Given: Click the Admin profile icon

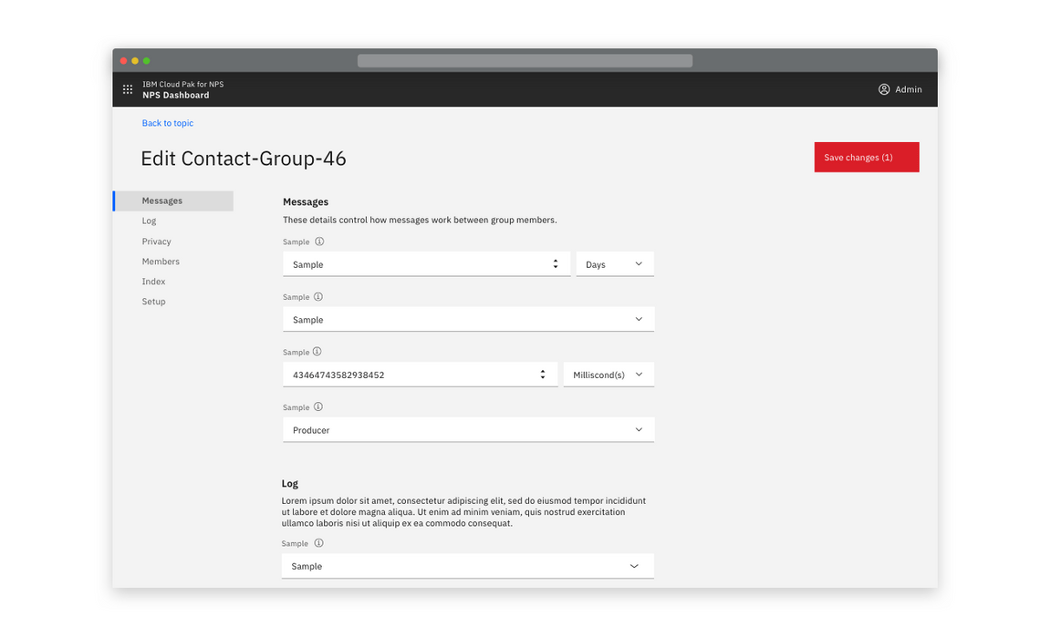Looking at the screenshot, I should pyautogui.click(x=883, y=89).
